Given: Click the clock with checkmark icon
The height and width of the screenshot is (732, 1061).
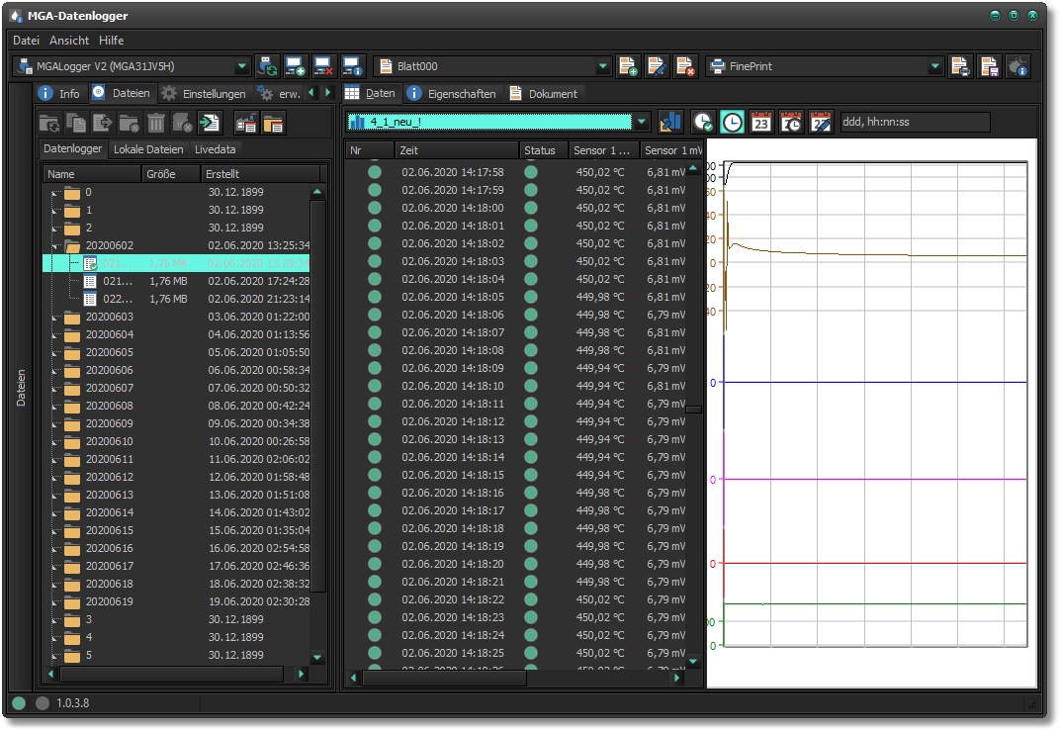Looking at the screenshot, I should pos(703,122).
